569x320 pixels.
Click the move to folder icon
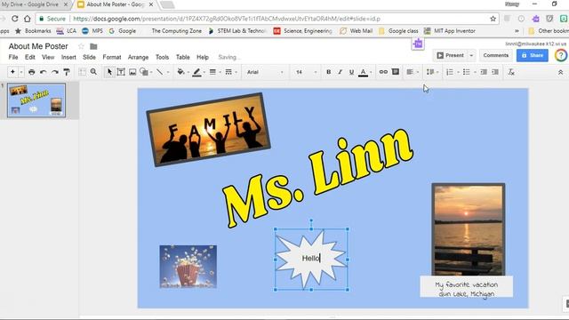coord(93,46)
